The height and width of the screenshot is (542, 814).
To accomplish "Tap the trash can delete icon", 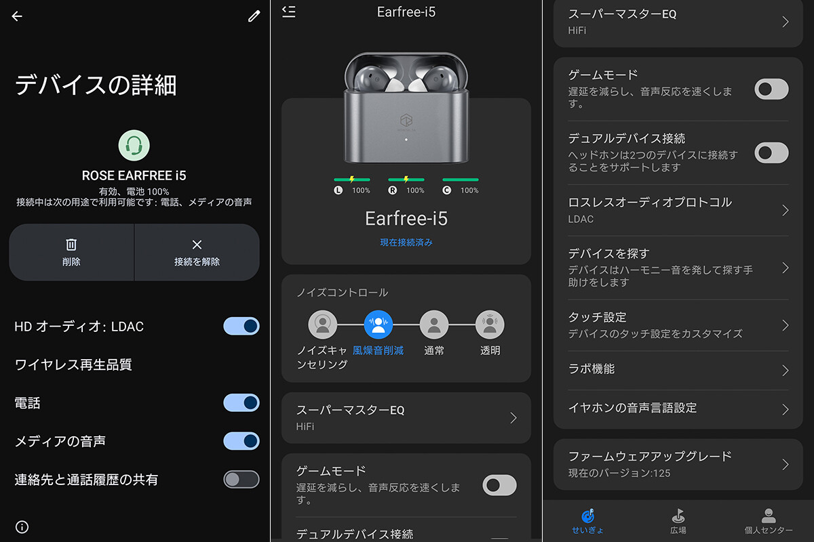I will click(x=71, y=245).
